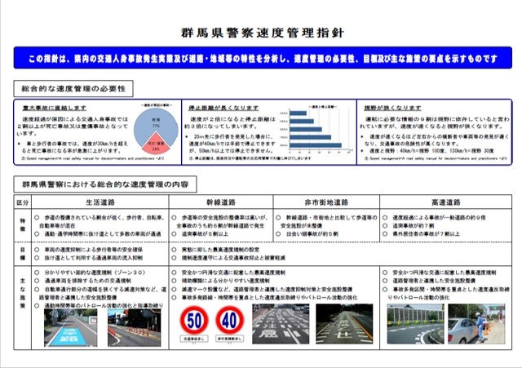Click text 速度超過による事故が一般道路の約９倍
The image size is (522, 368).
point(439,218)
